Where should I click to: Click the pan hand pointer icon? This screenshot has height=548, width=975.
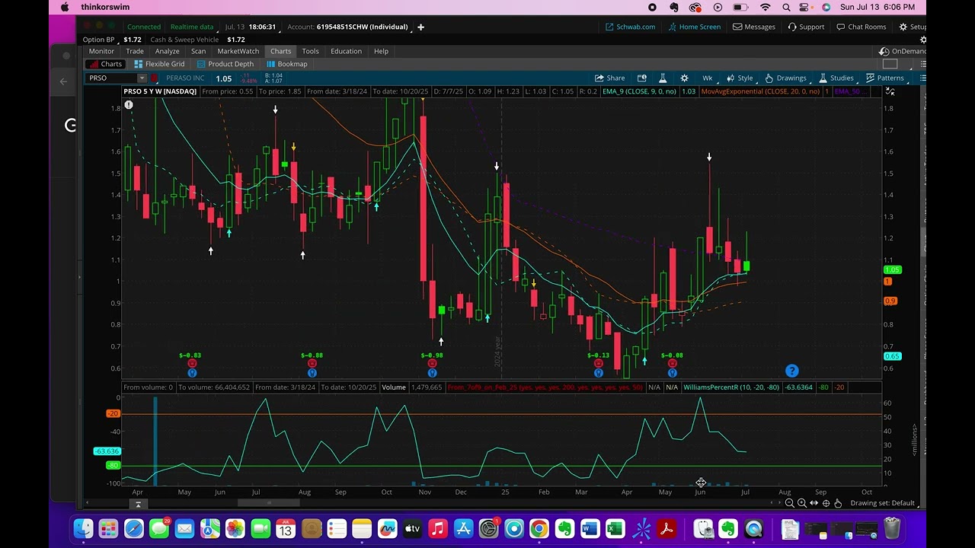tap(838, 503)
